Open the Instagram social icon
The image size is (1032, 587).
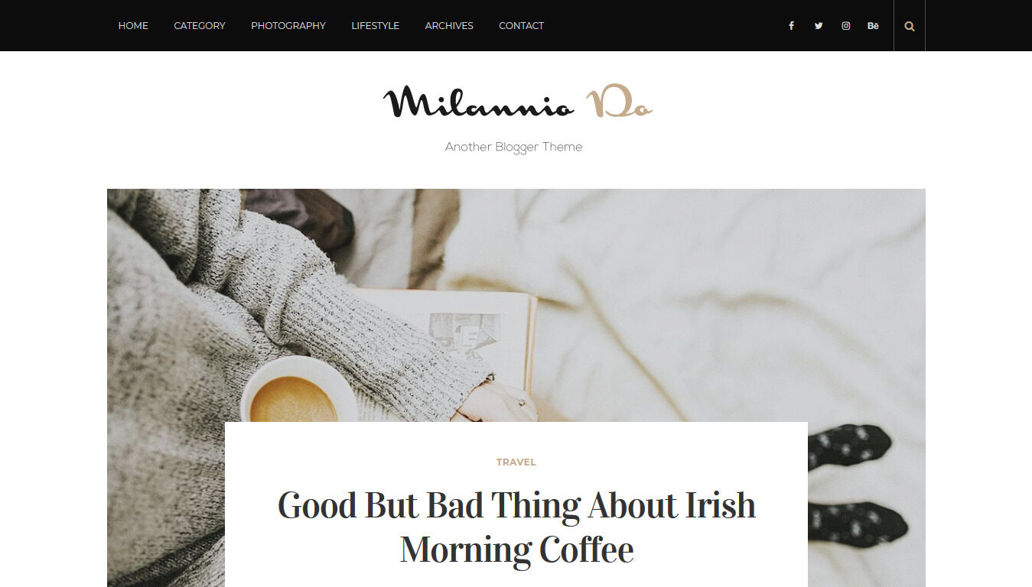[845, 26]
